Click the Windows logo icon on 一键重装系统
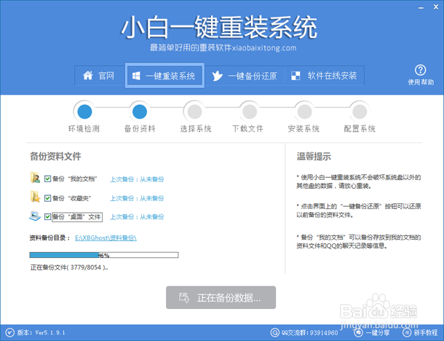Viewport: 444px width, 341px height. coord(136,76)
